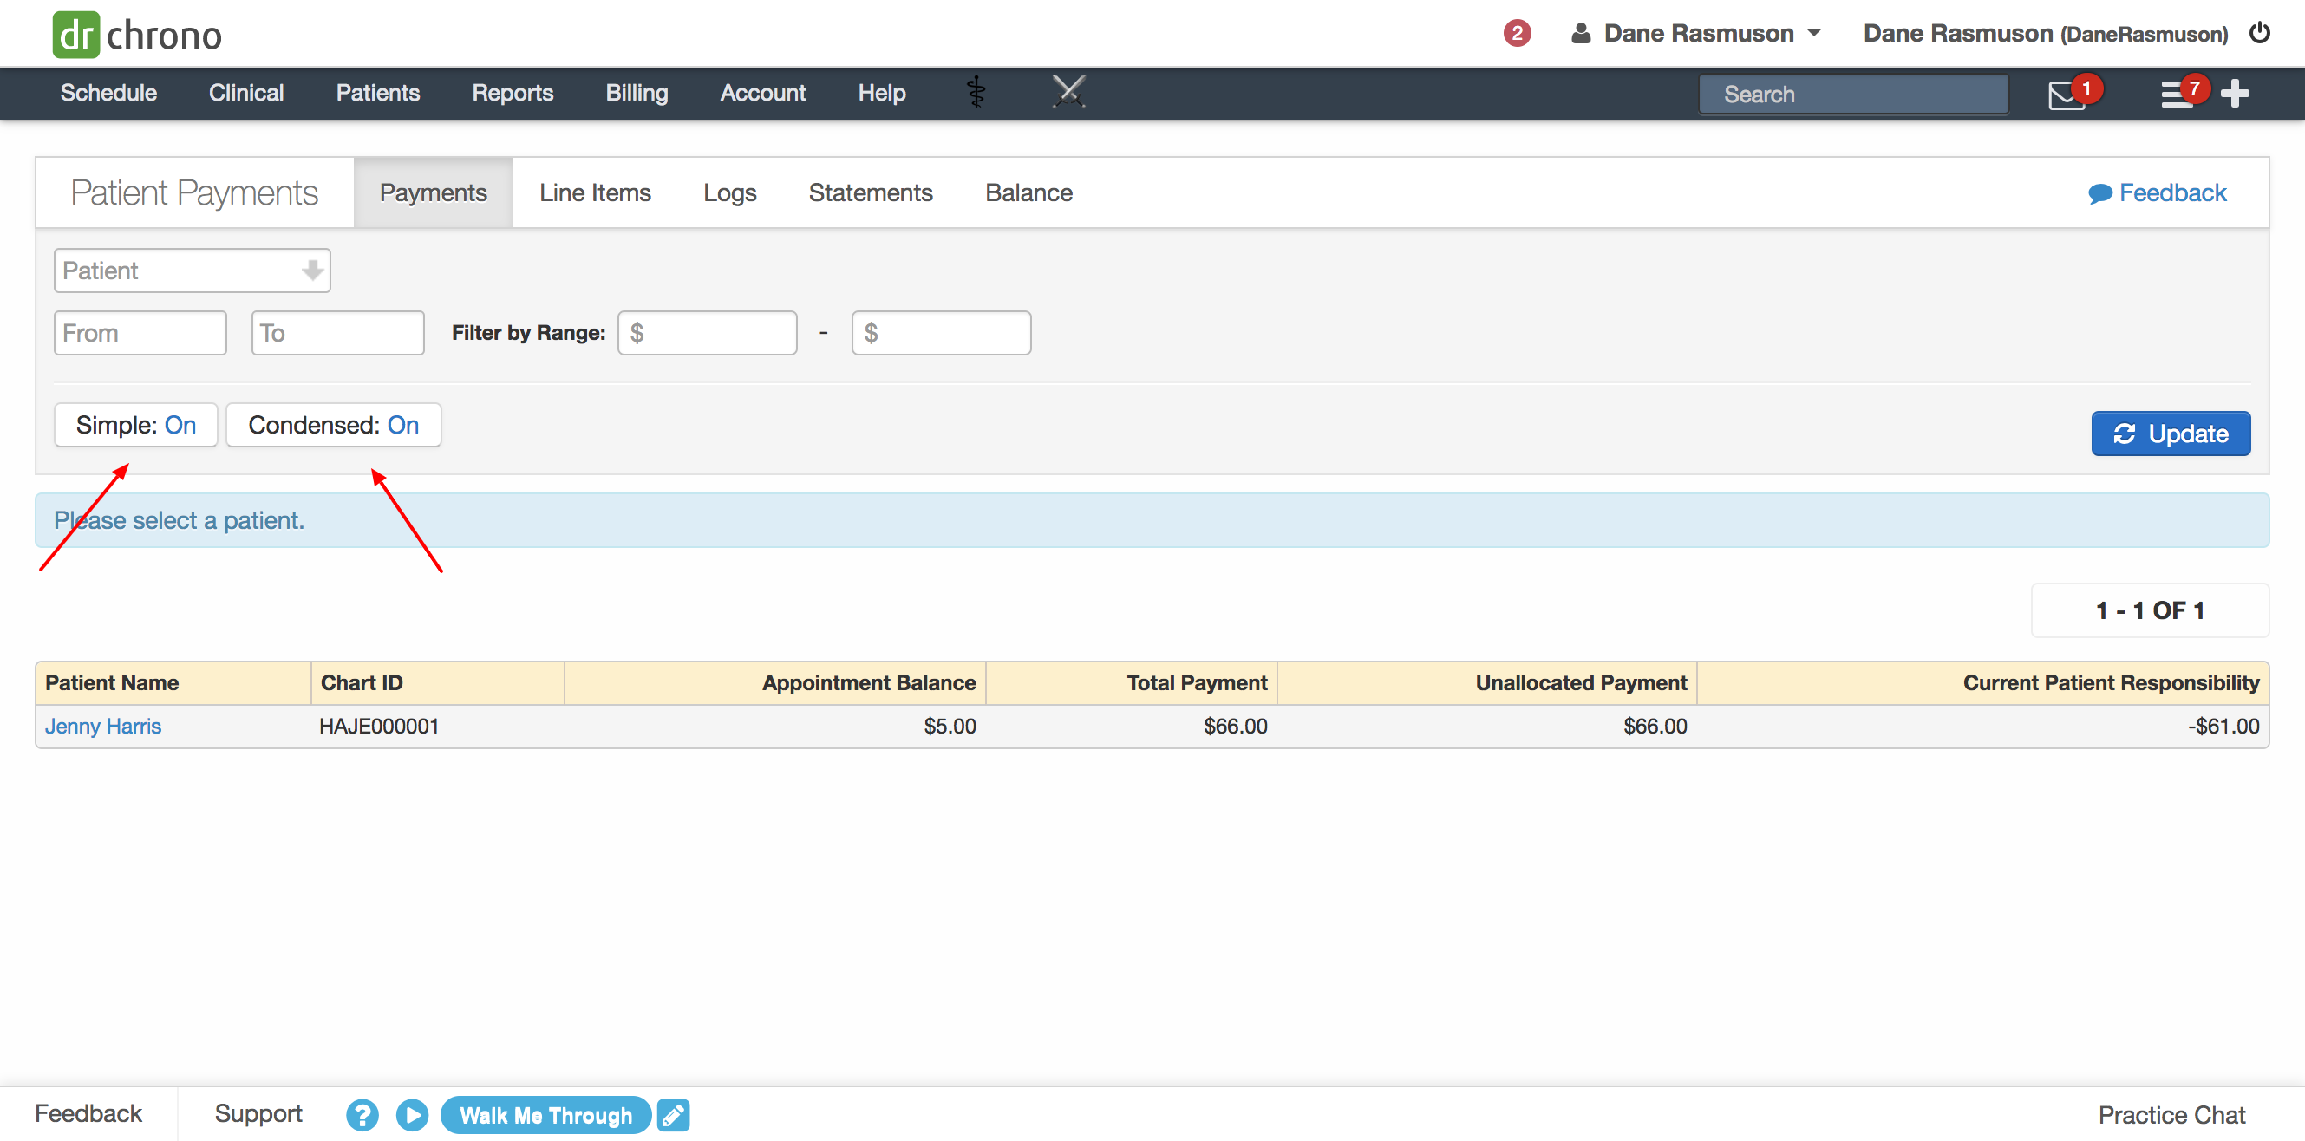This screenshot has width=2305, height=1141.
Task: Click the 1 - 1 OF 1 pagination label
Action: click(x=2150, y=611)
